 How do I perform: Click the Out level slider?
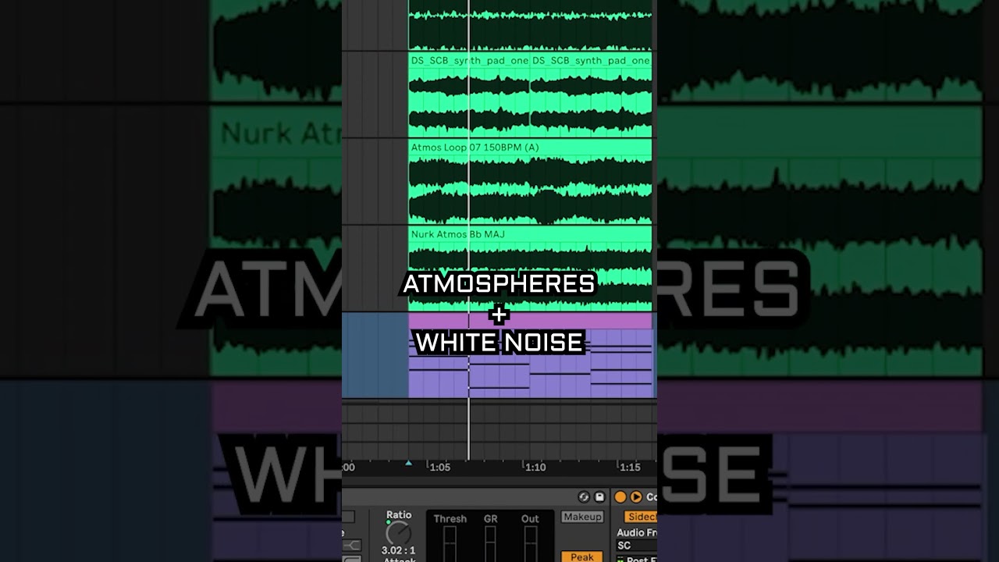[x=530, y=544]
